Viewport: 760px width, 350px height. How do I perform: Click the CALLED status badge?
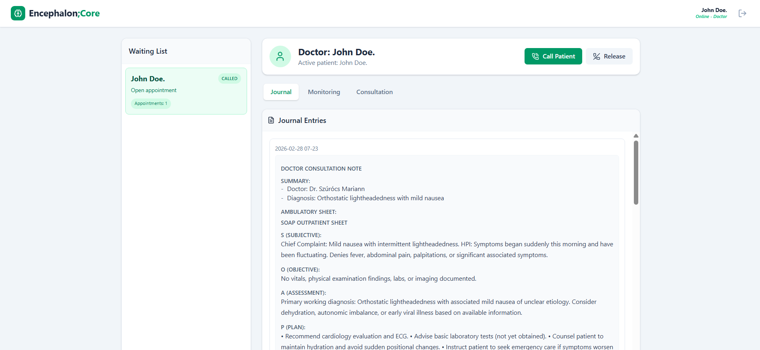click(x=229, y=78)
